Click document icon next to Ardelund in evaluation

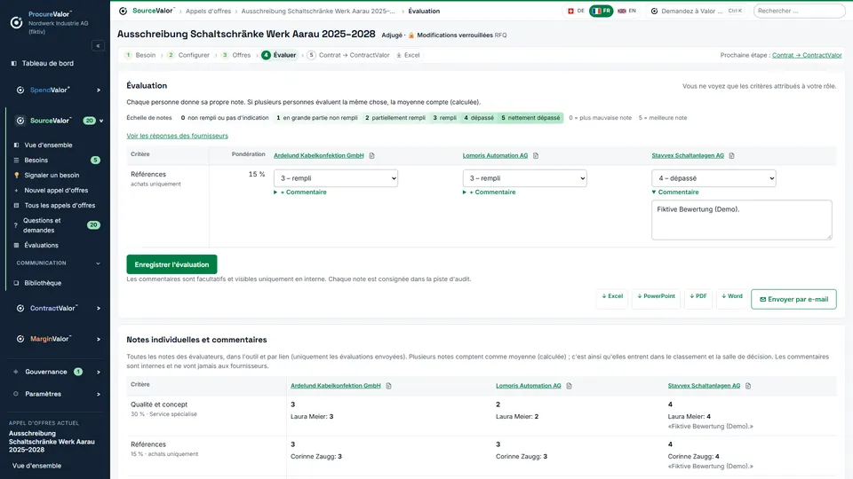pos(372,156)
